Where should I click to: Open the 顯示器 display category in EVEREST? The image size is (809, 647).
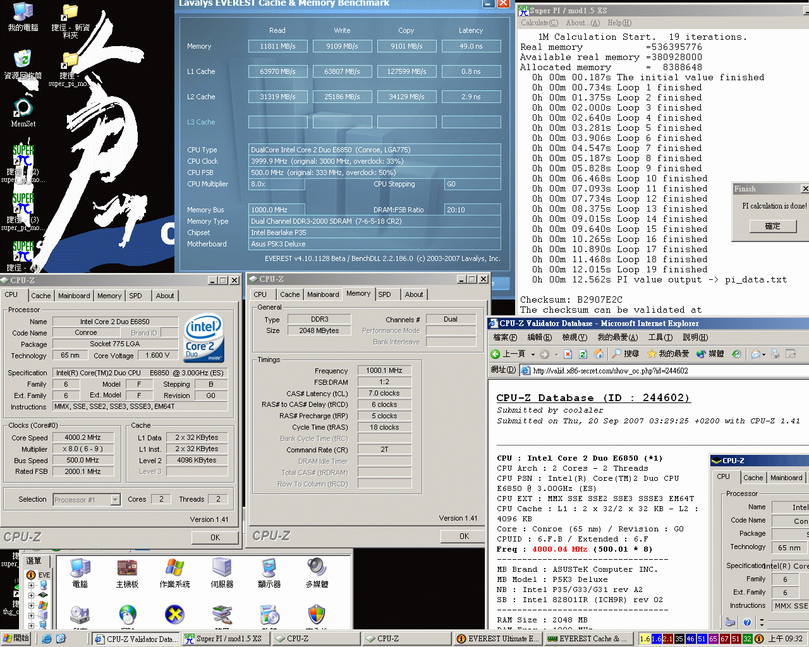coord(269,572)
